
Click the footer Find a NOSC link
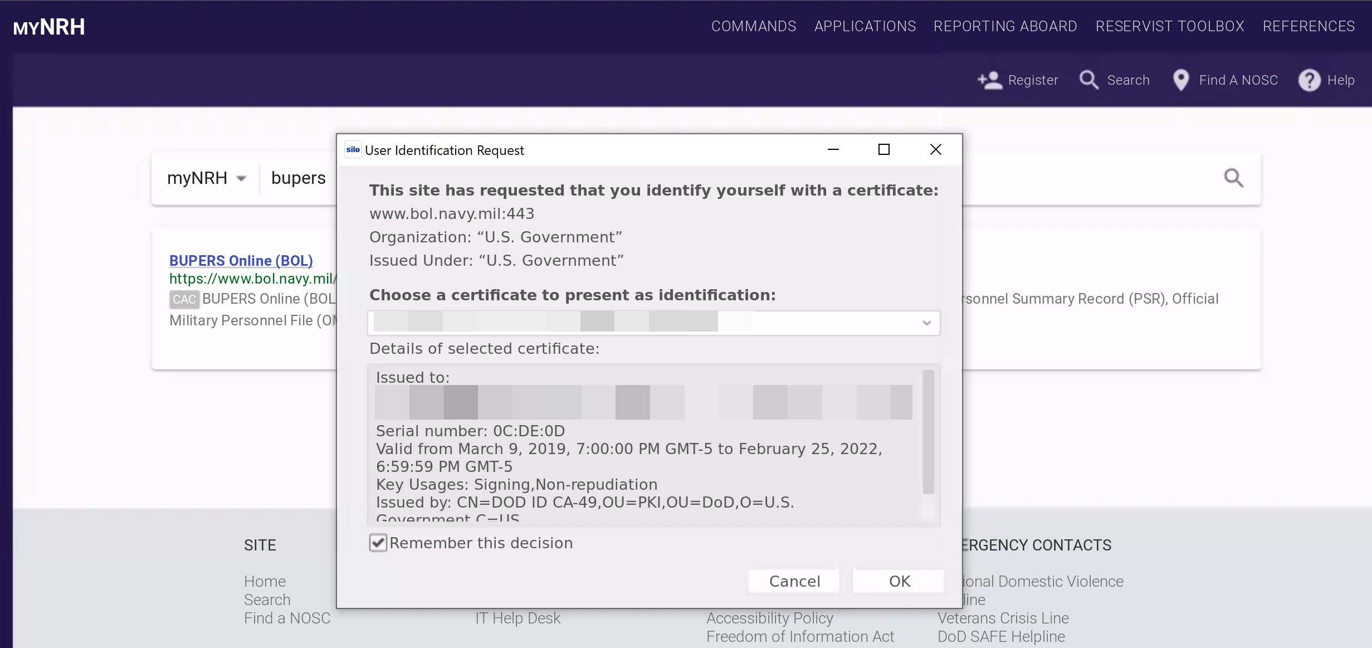(x=287, y=618)
